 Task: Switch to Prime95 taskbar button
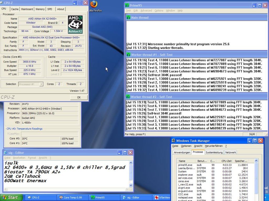(105, 198)
